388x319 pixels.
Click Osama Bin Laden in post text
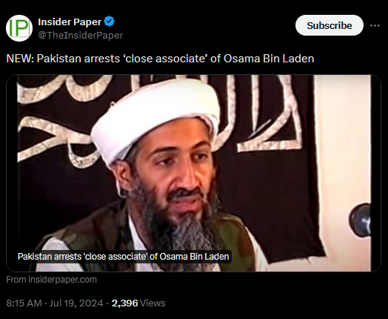tap(269, 59)
